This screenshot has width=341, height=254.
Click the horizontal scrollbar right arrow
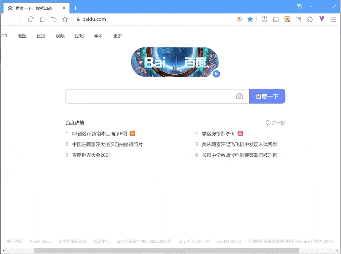[x=338, y=251]
